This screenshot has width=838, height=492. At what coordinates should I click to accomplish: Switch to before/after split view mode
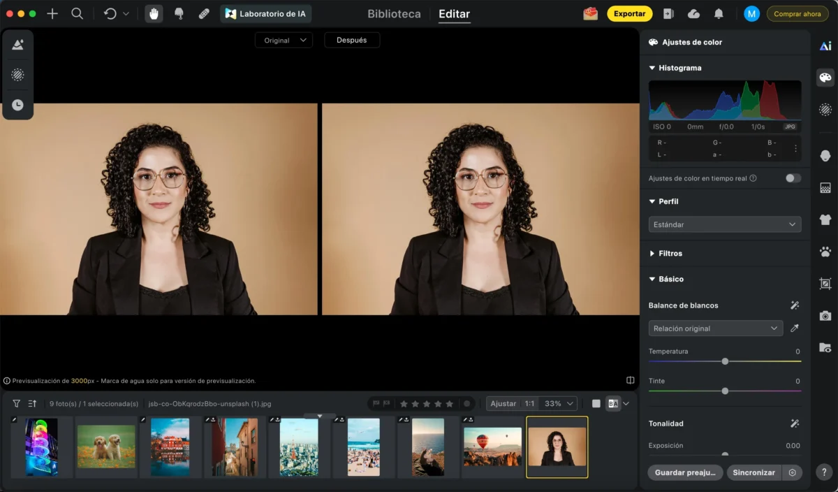pyautogui.click(x=612, y=403)
